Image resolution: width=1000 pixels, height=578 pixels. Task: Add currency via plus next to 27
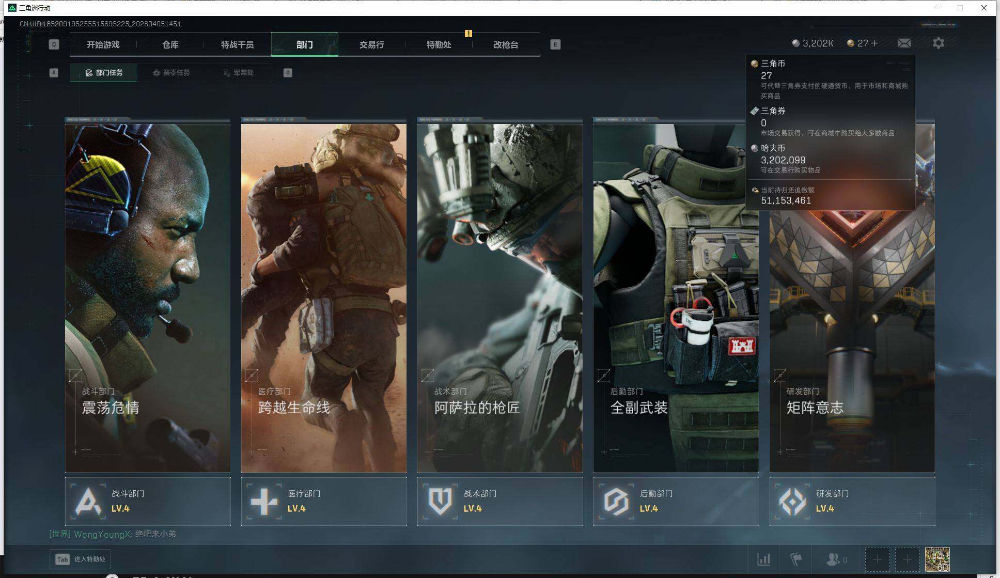coord(875,43)
